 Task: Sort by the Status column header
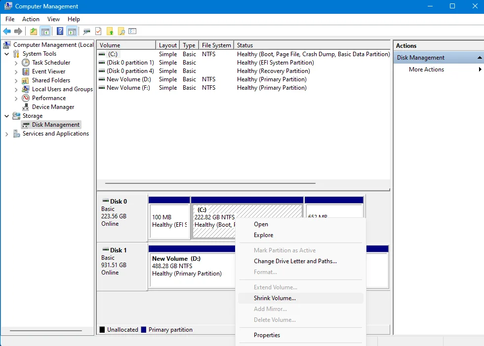pyautogui.click(x=312, y=45)
